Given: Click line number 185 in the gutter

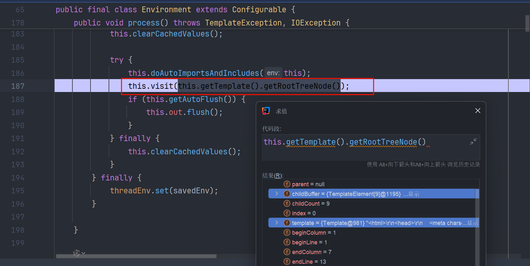Looking at the screenshot, I should (x=18, y=60).
